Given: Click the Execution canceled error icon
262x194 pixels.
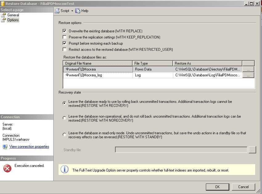Looking at the screenshot, I should 7,168.
